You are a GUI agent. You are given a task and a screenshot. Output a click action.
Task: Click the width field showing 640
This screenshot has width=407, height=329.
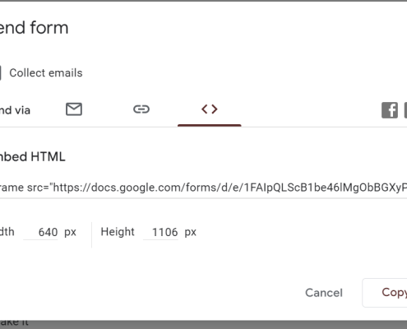click(x=40, y=232)
